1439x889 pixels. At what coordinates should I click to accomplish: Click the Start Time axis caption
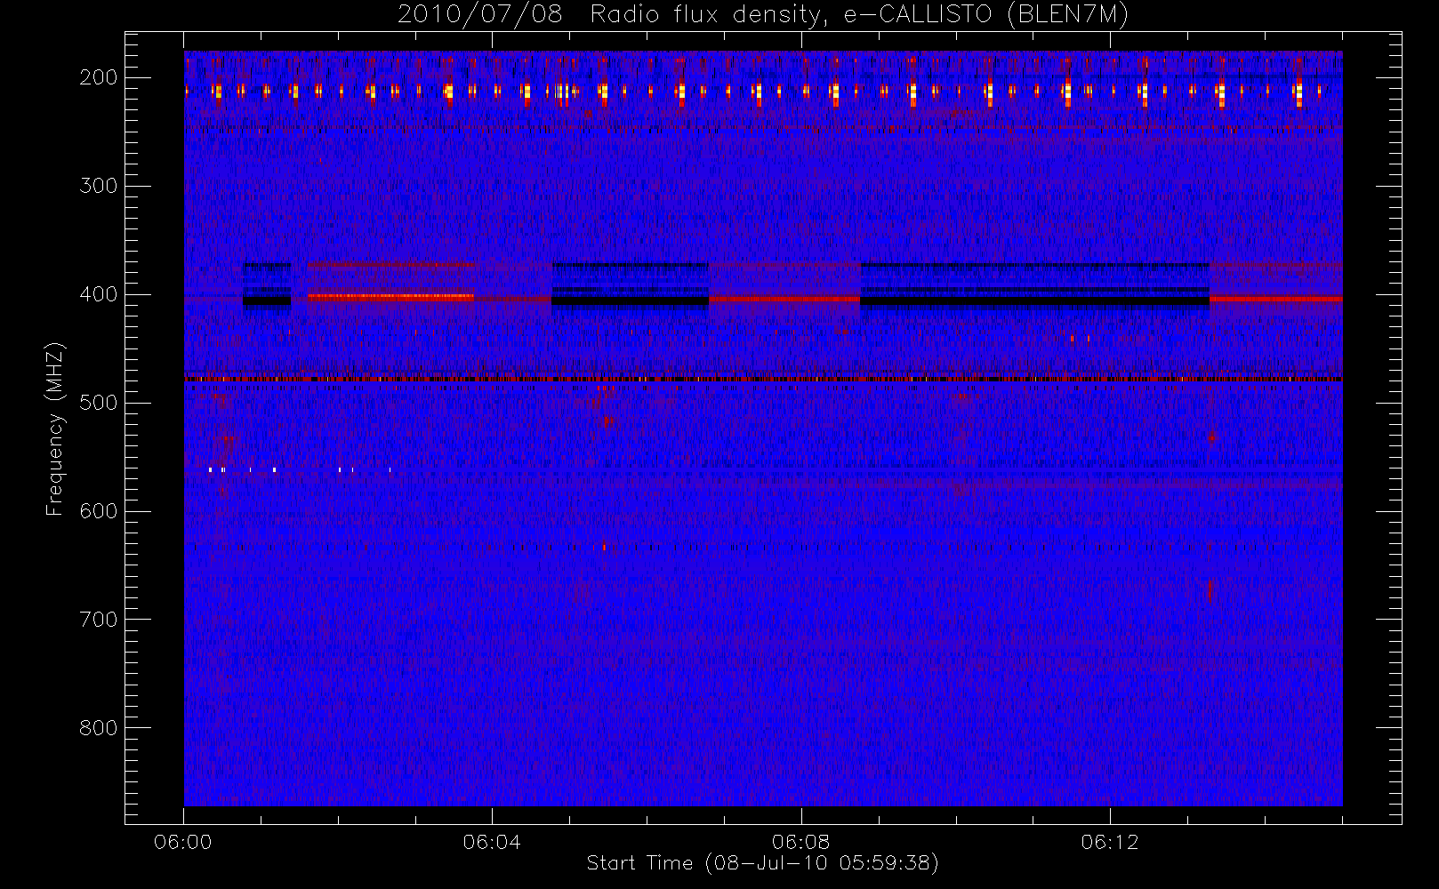(763, 863)
